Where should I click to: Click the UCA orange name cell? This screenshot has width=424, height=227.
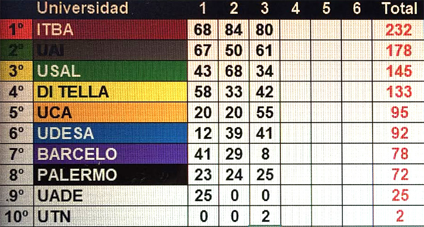point(110,113)
